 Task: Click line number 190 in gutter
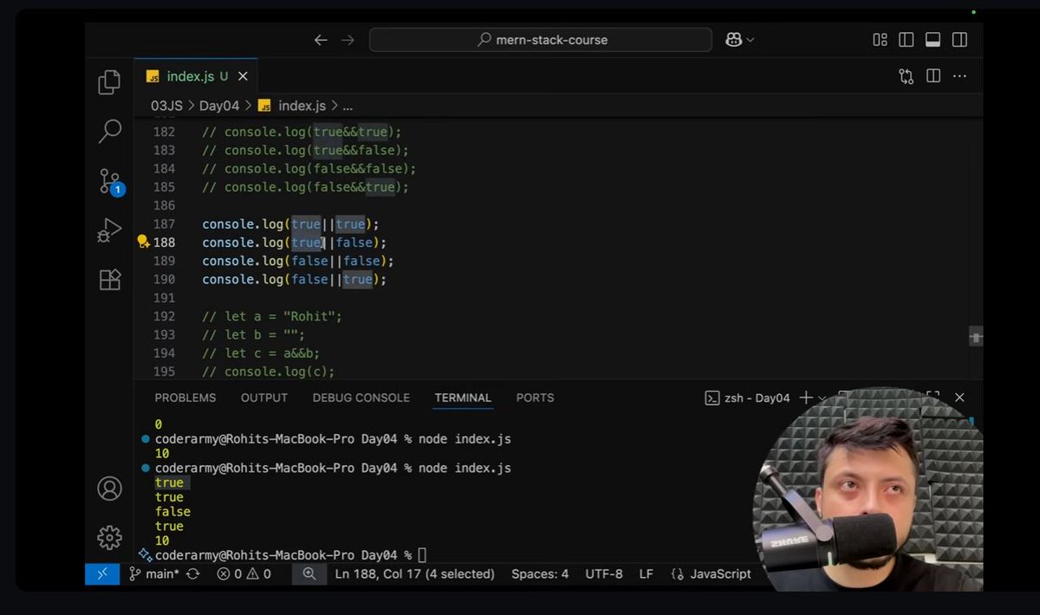[x=164, y=279]
